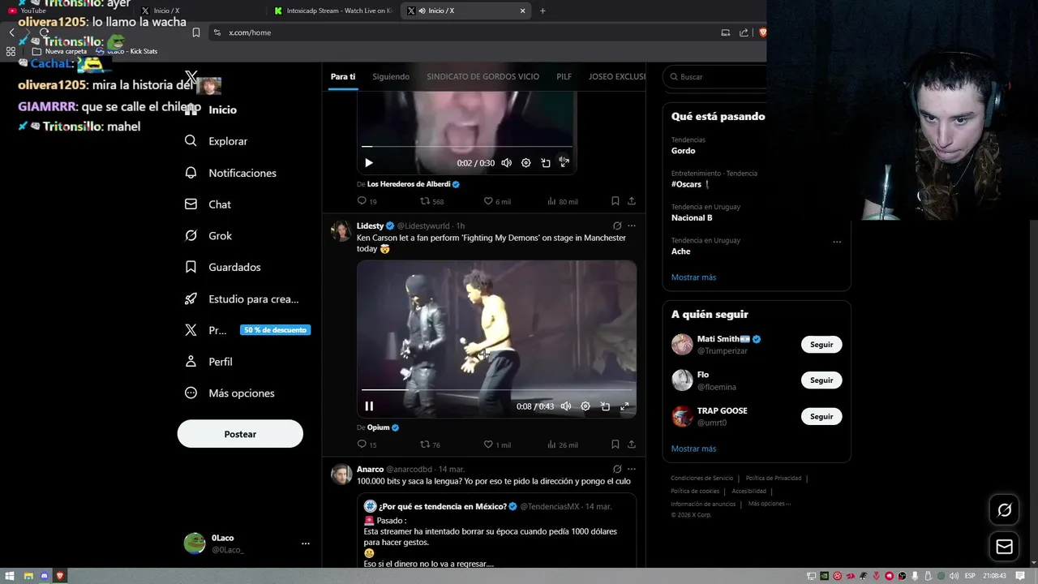Click the Guardados bookmark icon in sidebar
Screen dimensions: 1038x584
[191, 267]
